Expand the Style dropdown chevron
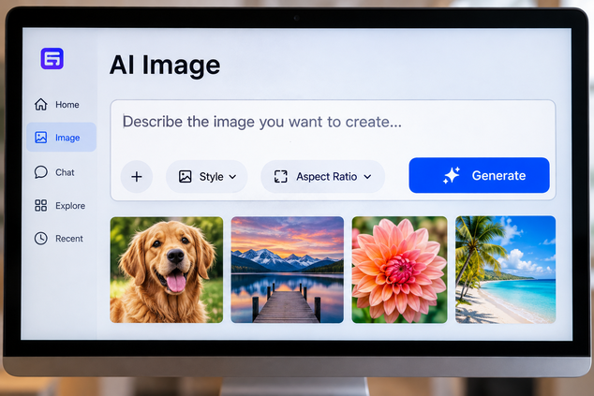Viewport: 594px width, 396px height. (x=232, y=177)
